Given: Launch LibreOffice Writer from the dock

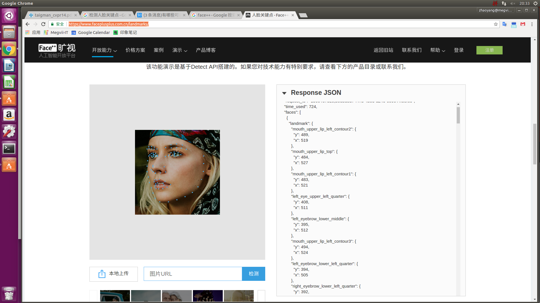Looking at the screenshot, I should 9,66.
